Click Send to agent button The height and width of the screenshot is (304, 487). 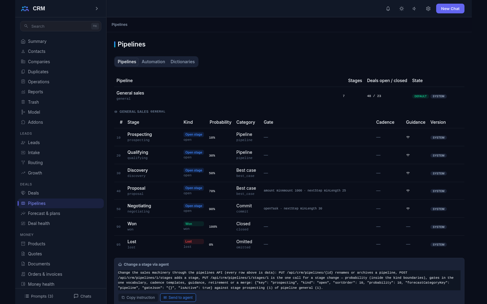pos(178,298)
